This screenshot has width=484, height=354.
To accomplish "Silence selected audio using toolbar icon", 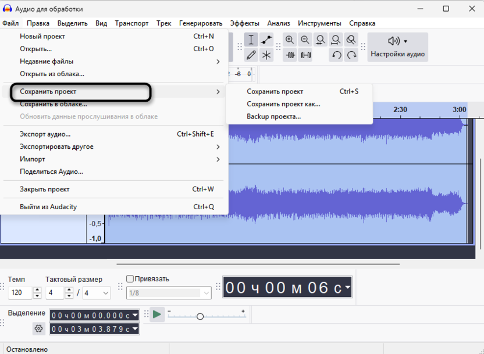I will tap(304, 55).
